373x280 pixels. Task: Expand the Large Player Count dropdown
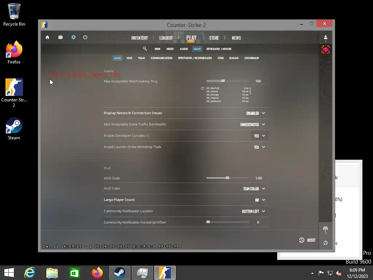tap(260, 200)
